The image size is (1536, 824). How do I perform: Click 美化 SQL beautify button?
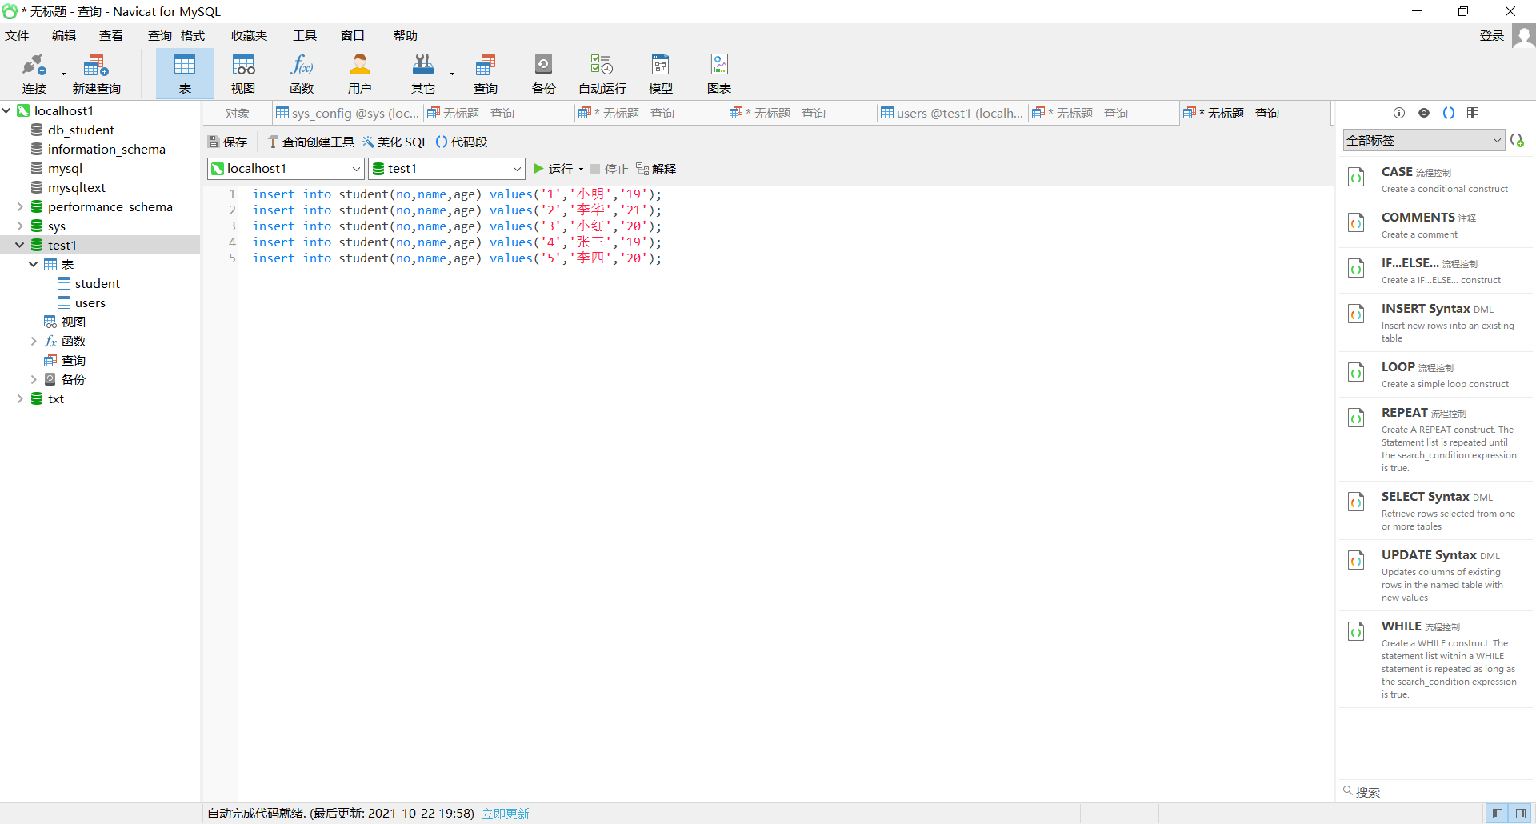click(395, 142)
